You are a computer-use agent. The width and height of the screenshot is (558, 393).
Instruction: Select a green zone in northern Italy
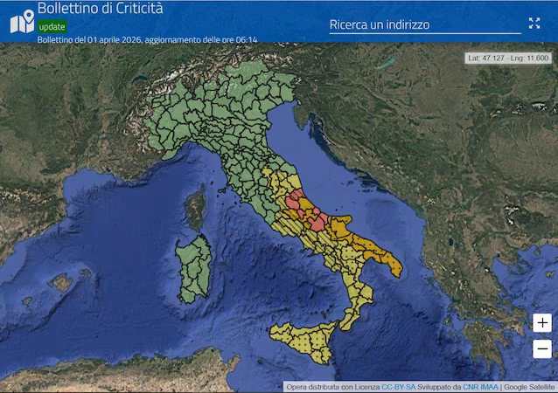pyautogui.click(x=219, y=114)
